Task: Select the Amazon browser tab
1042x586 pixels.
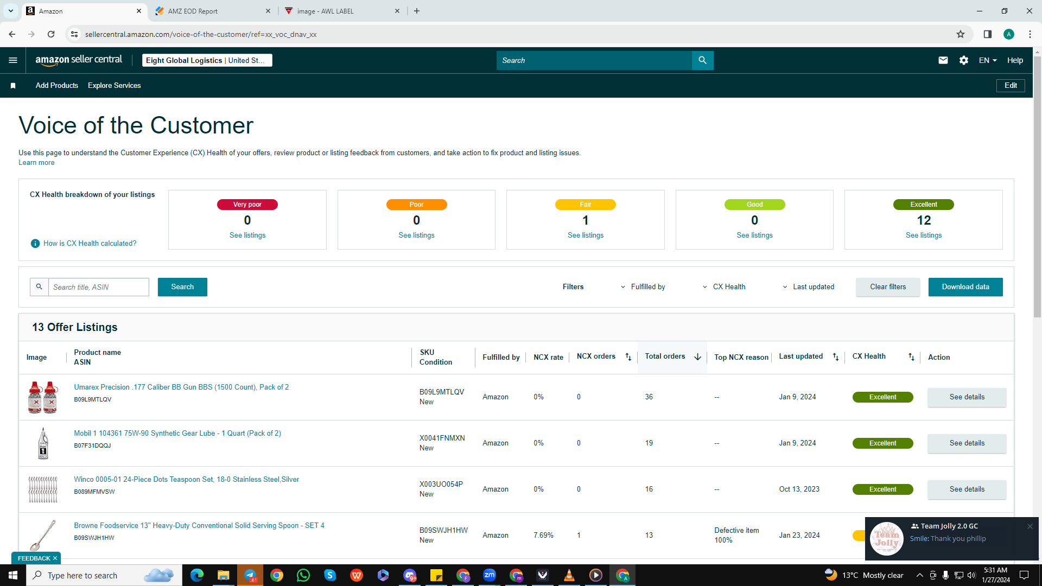Action: (x=84, y=11)
